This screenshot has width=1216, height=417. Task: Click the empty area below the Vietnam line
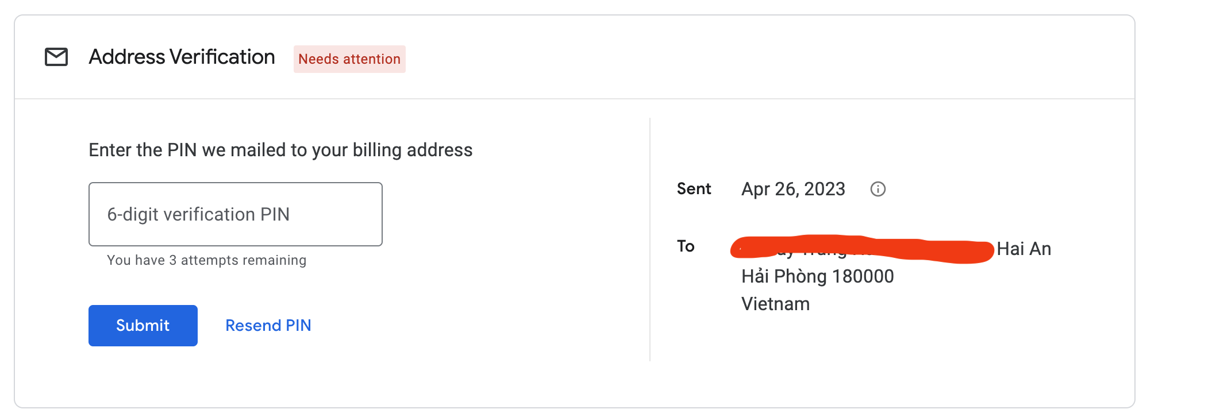click(x=862, y=356)
